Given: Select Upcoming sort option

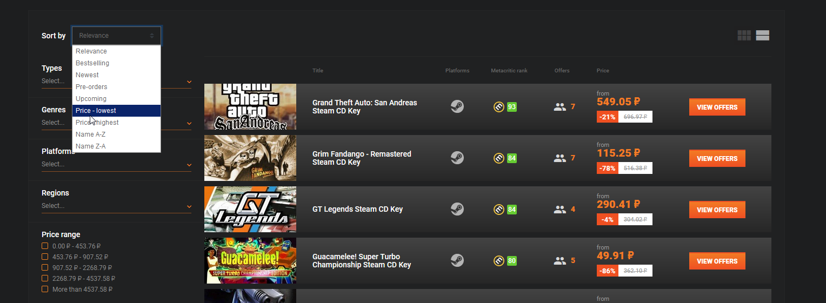Looking at the screenshot, I should 116,99.
